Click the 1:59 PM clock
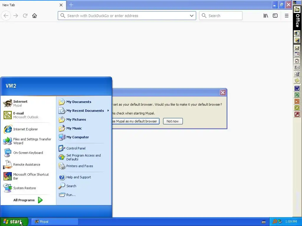The height and width of the screenshot is (226, 302). 291,222
